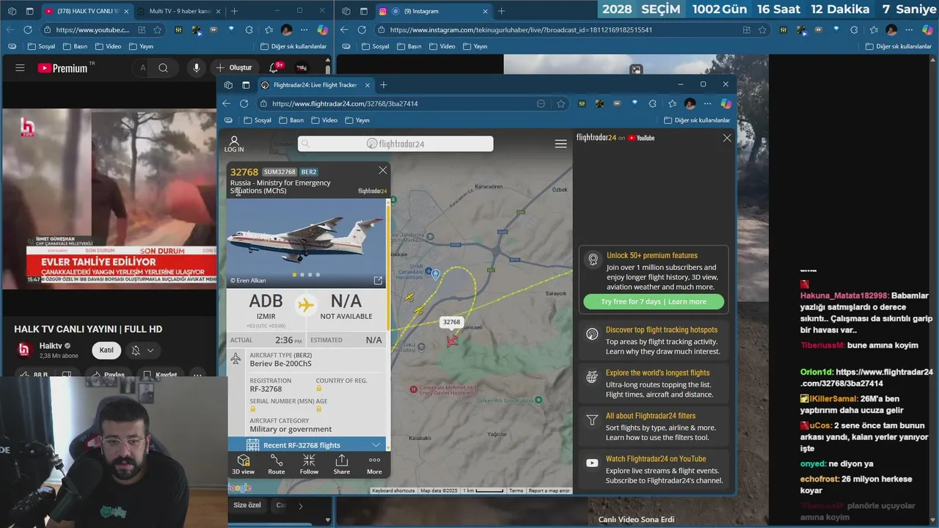
Task: Click Unlock 50+ premium features heading
Action: pyautogui.click(x=652, y=255)
